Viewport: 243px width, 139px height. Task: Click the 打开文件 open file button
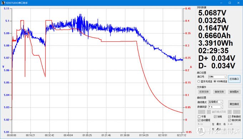click(204, 92)
